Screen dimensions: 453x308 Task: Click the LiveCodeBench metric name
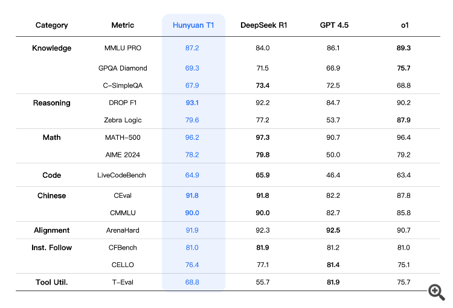[123, 175]
